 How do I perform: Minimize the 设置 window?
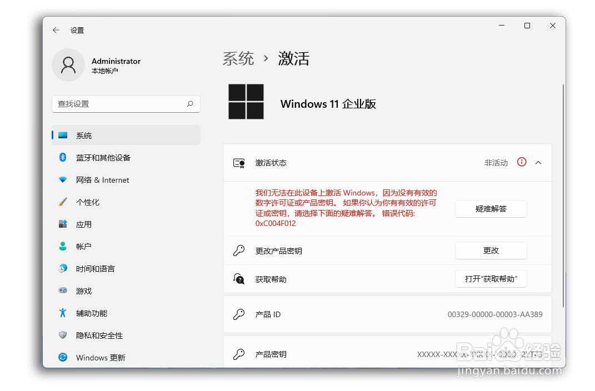pyautogui.click(x=502, y=26)
